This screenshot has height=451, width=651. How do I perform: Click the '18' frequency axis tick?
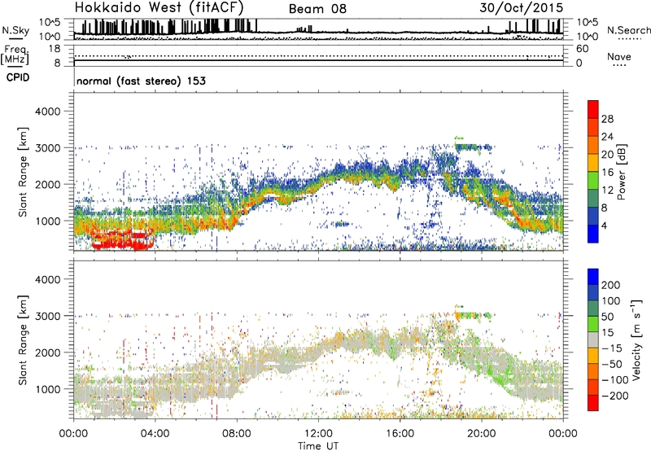55,49
